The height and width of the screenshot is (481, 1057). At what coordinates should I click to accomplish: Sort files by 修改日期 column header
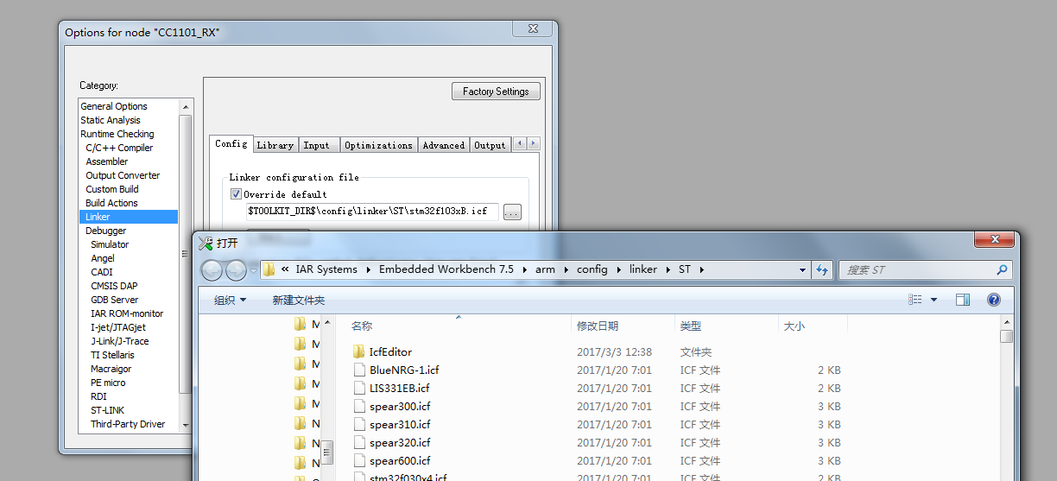point(623,326)
